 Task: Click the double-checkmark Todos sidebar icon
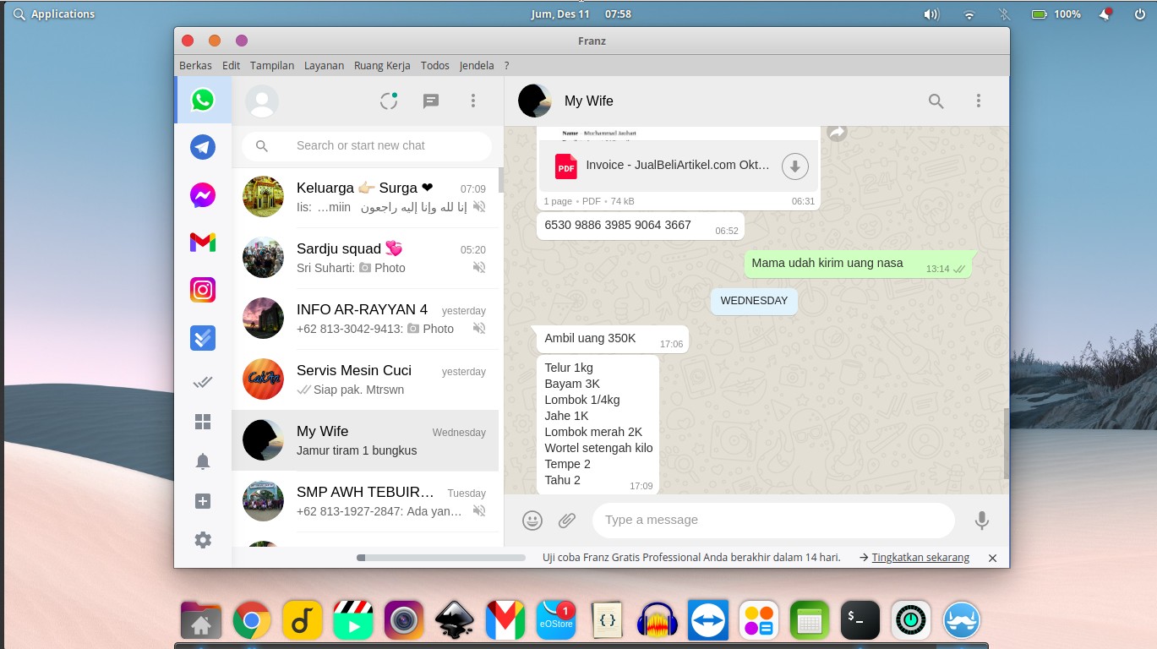[203, 382]
